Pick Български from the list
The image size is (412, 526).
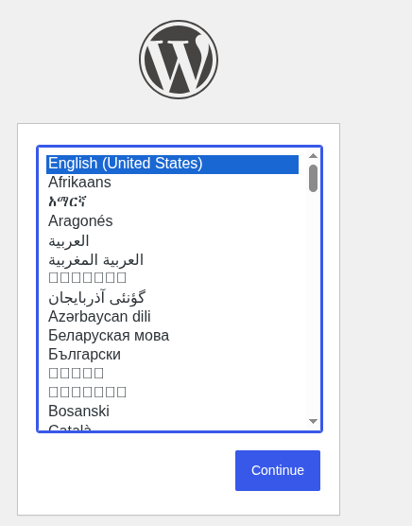(172, 354)
